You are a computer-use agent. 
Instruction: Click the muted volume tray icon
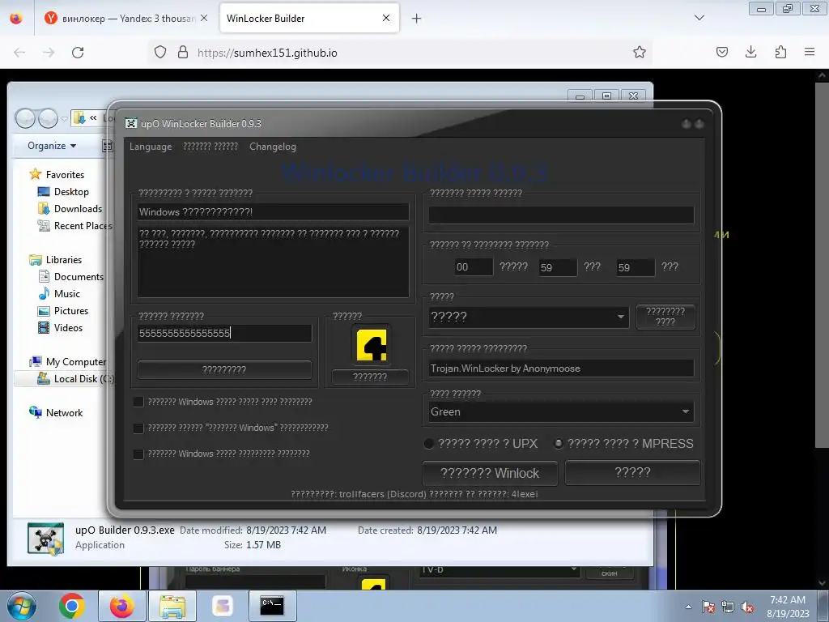click(747, 607)
